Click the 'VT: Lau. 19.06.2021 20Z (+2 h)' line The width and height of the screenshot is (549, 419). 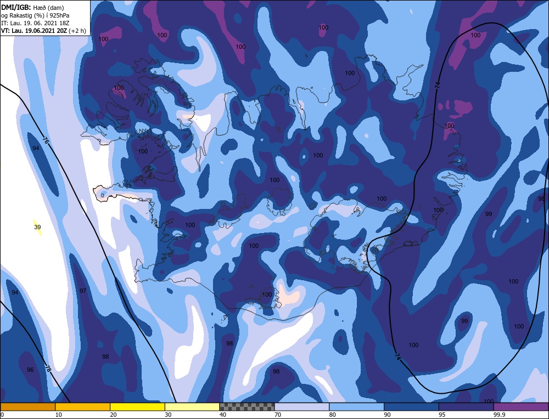point(43,30)
